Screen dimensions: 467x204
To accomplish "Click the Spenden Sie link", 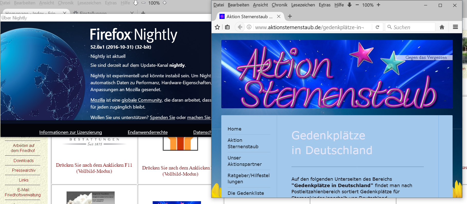I will tap(162, 117).
